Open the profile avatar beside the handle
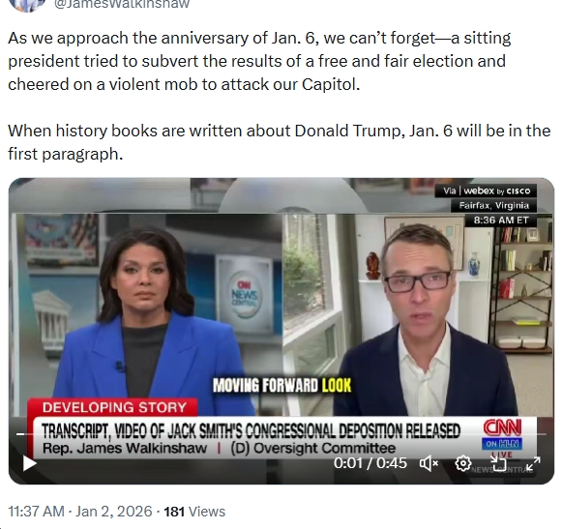 click(27, 5)
